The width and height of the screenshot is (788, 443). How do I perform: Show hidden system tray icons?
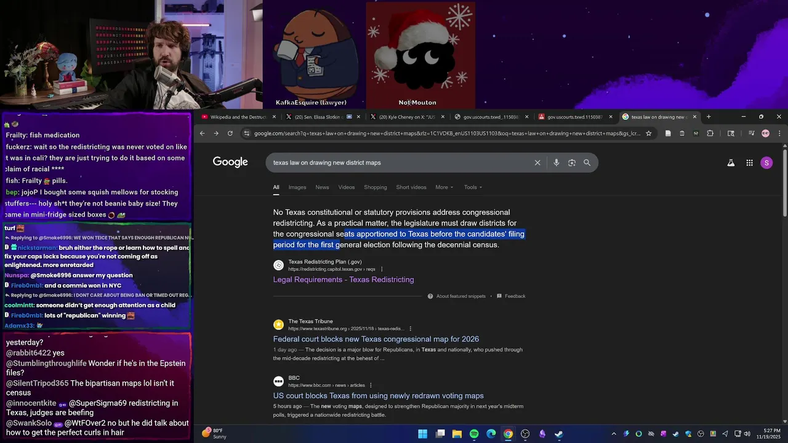[x=614, y=434]
